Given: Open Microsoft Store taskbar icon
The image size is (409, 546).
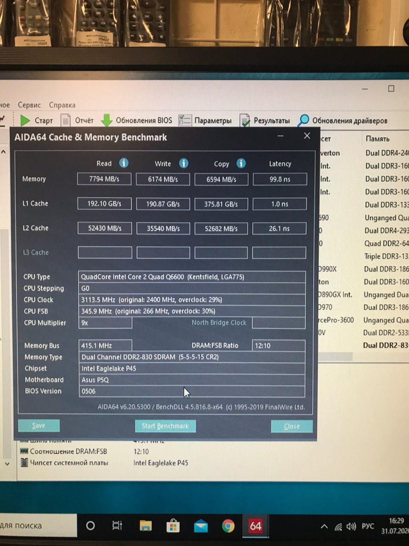Looking at the screenshot, I should pos(173,525).
